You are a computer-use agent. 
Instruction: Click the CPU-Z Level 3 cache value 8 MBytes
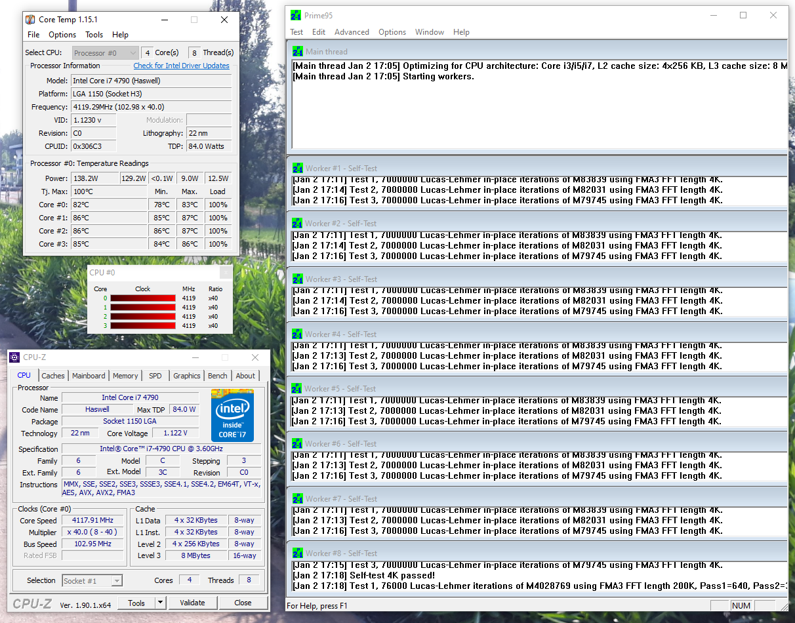(197, 555)
